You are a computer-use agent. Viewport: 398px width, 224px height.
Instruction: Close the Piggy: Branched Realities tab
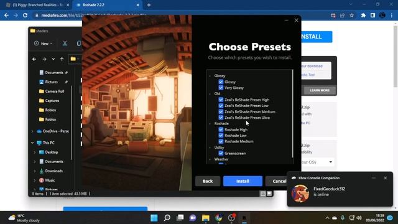tap(68, 5)
